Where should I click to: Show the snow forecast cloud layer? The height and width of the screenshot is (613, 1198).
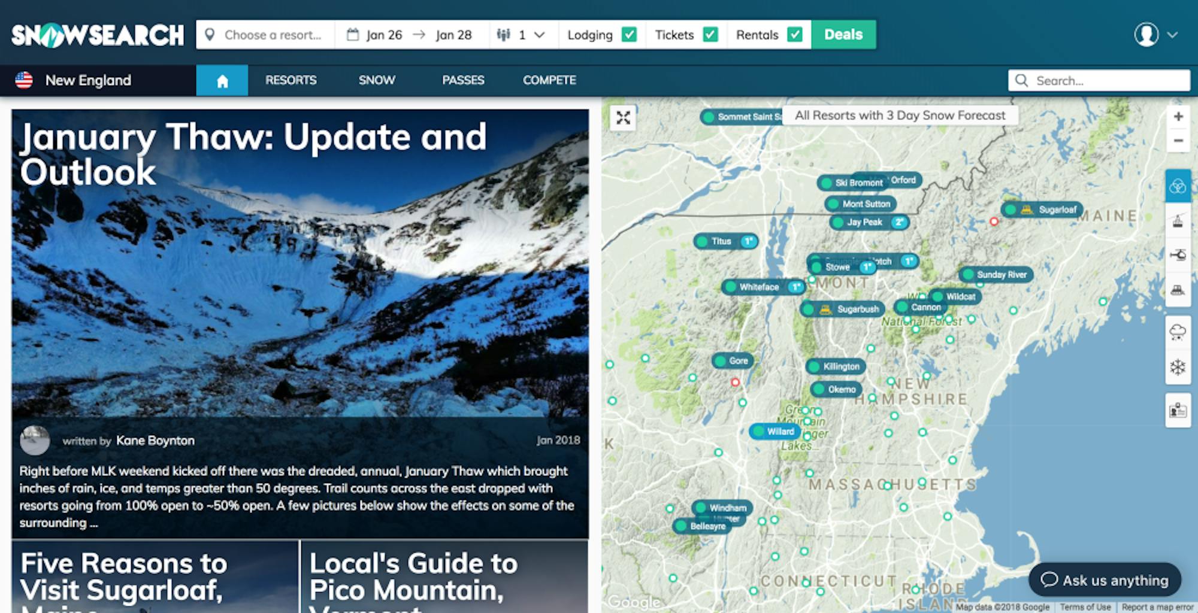coord(1177,332)
